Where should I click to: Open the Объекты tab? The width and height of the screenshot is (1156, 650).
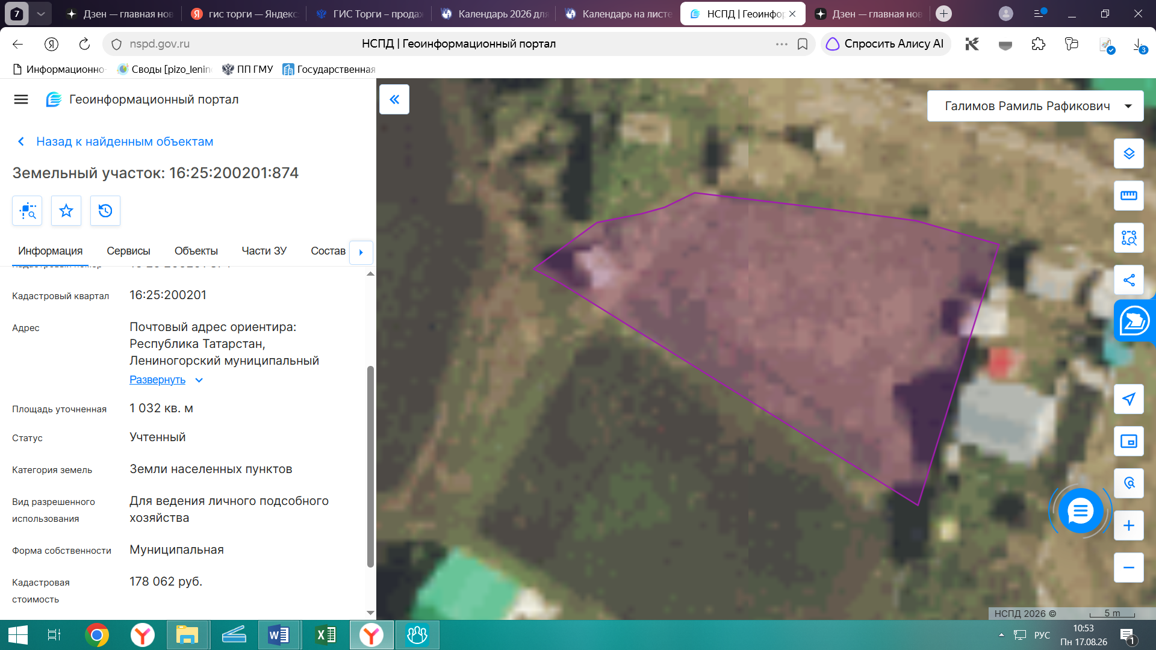click(x=196, y=251)
